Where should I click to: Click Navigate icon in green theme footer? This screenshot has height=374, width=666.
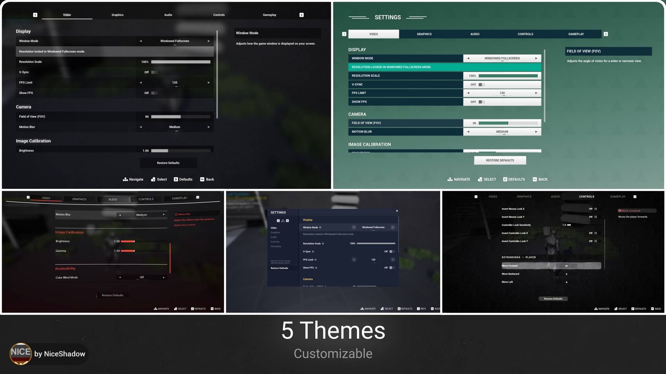(x=450, y=179)
